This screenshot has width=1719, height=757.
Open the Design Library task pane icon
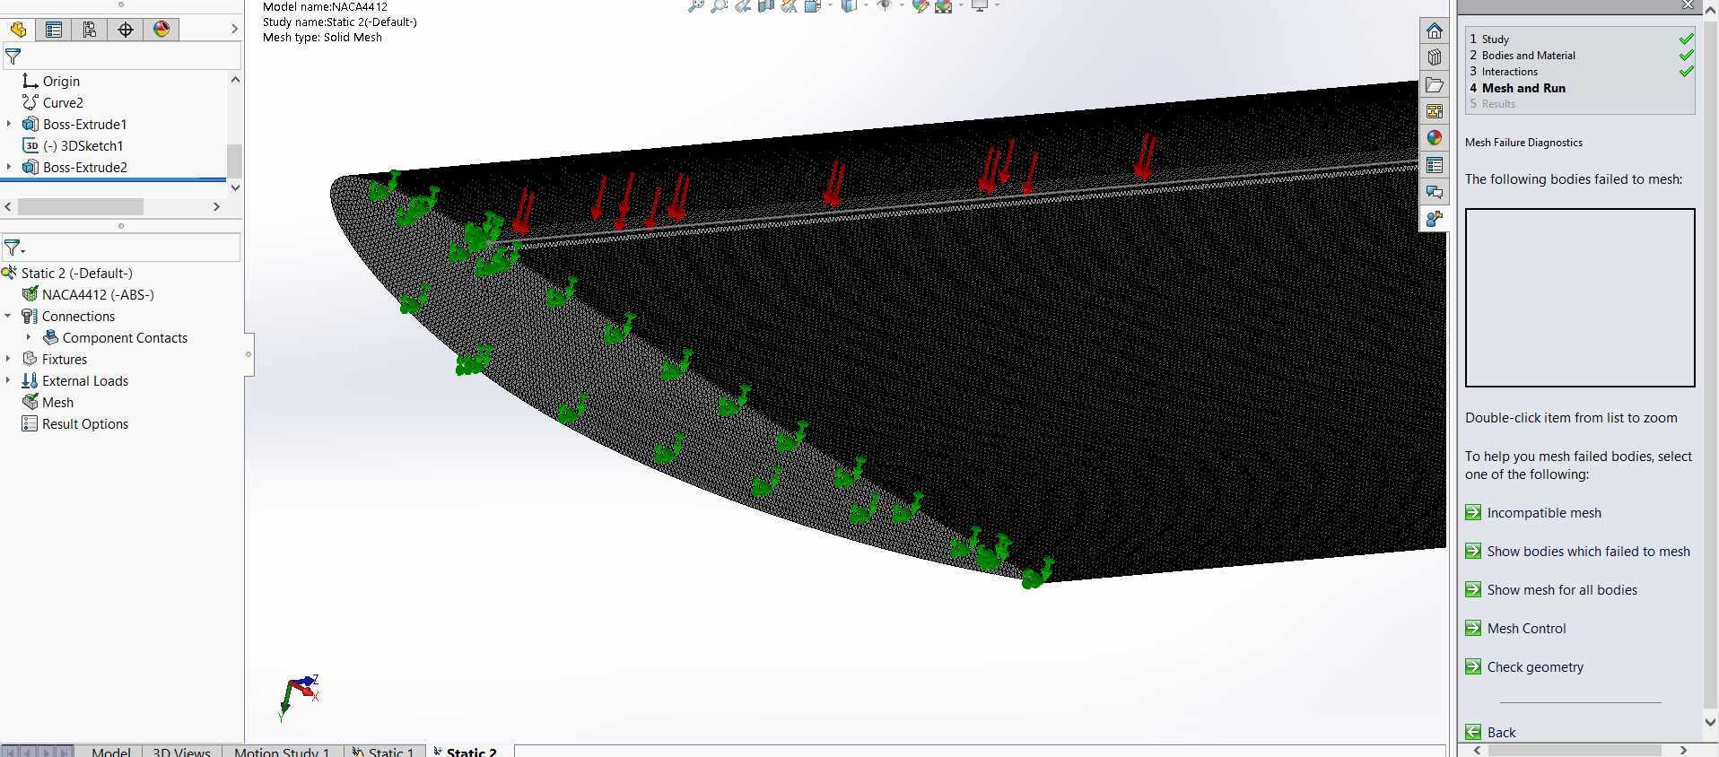1434,58
